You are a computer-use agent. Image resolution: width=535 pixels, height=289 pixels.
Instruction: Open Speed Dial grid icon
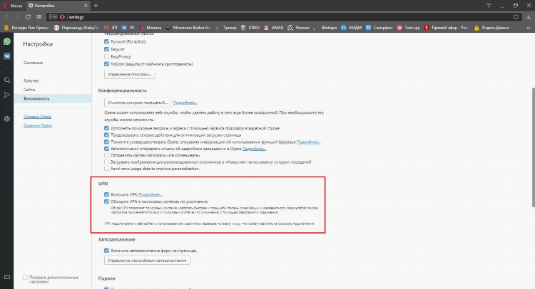tap(39, 17)
